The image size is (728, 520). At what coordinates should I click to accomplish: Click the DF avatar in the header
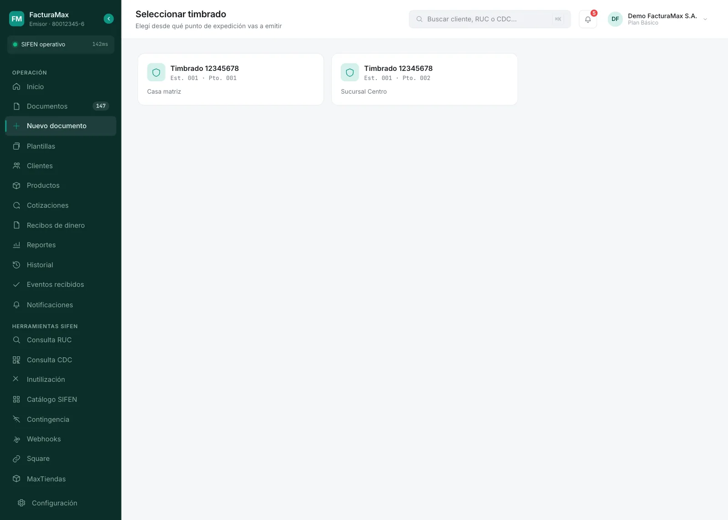[x=615, y=19]
